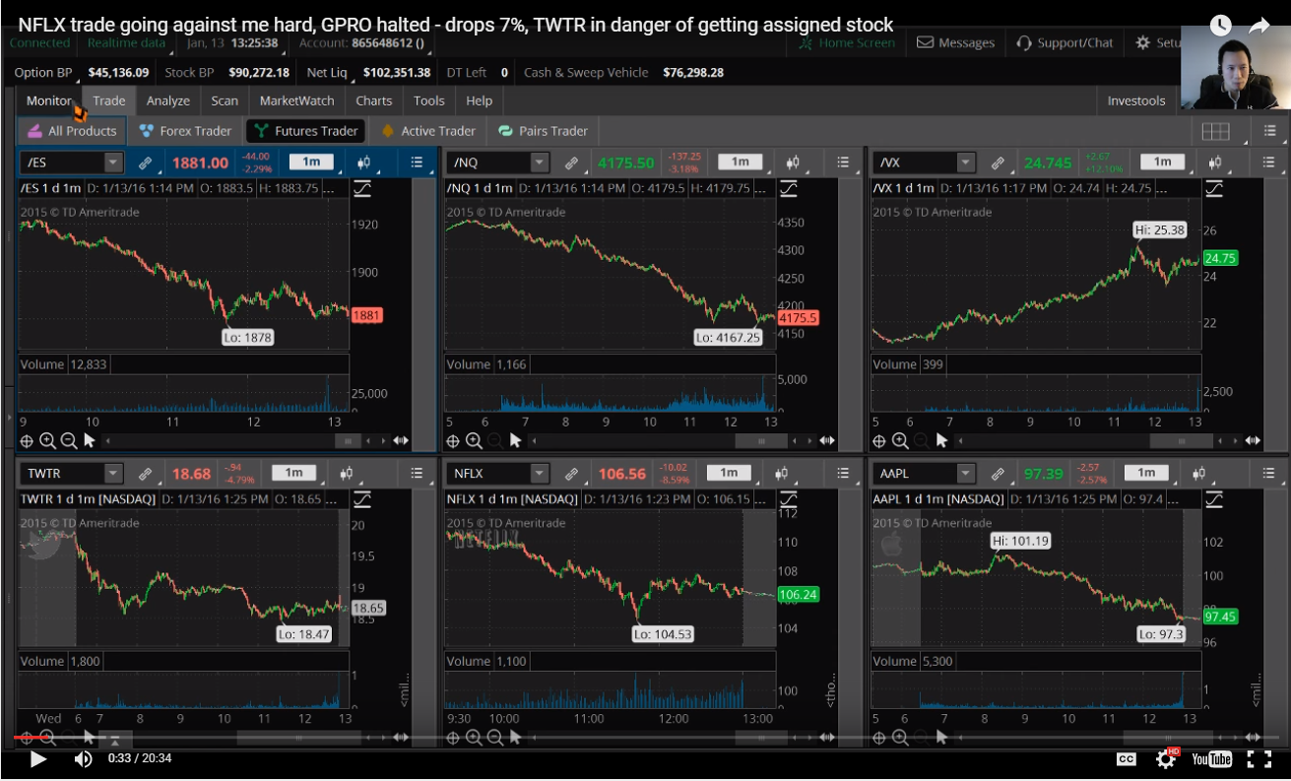Select the Active Trader sub-tab
Viewport: 1291px width, 781px height.
click(433, 130)
